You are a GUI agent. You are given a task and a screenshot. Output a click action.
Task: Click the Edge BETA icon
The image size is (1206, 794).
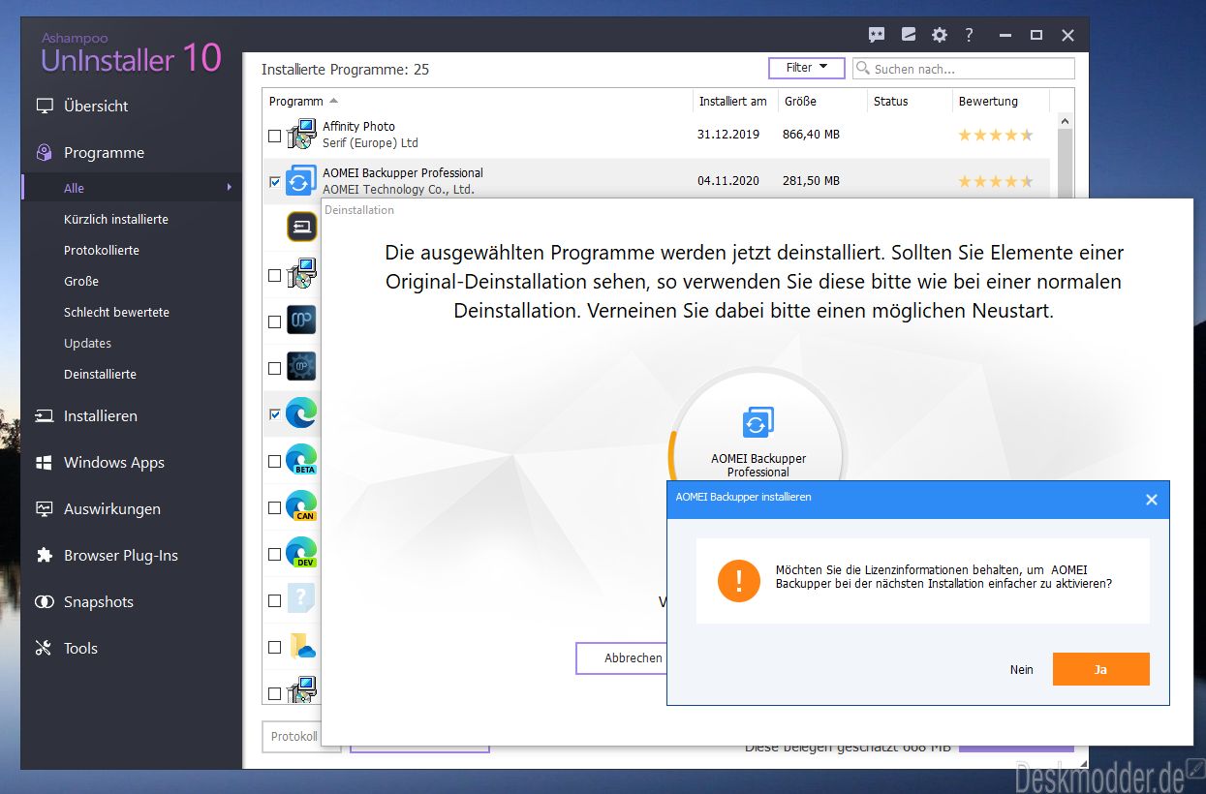(302, 460)
